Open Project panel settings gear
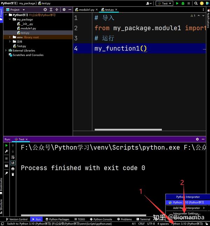Screen dimensions: 210x226 [64, 10]
